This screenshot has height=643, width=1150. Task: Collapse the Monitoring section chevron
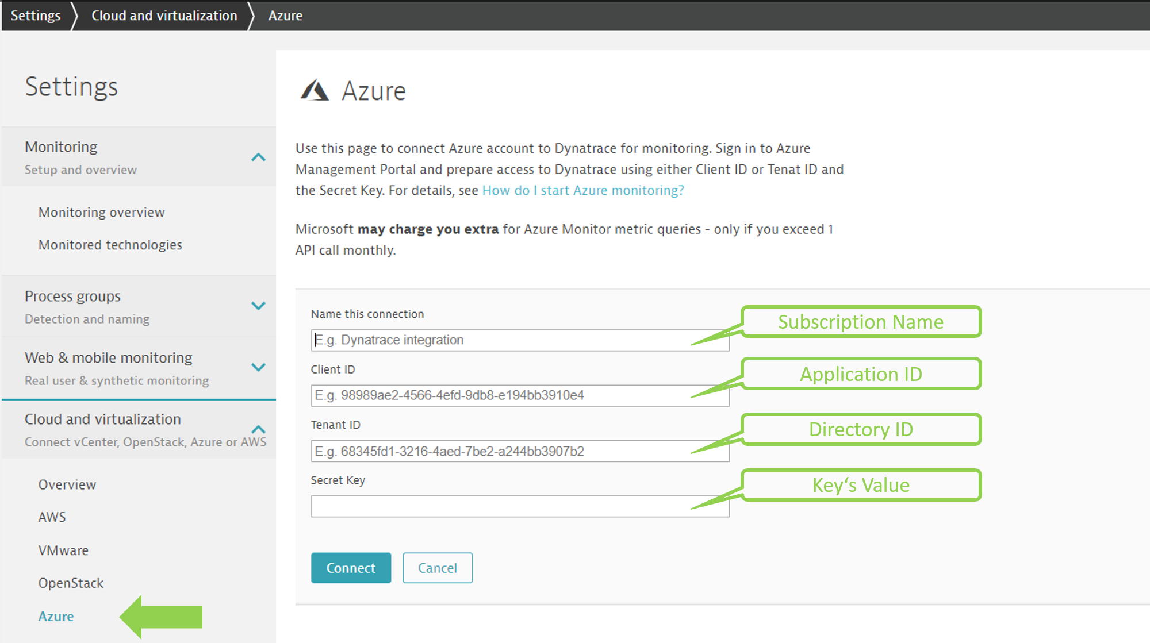point(259,157)
